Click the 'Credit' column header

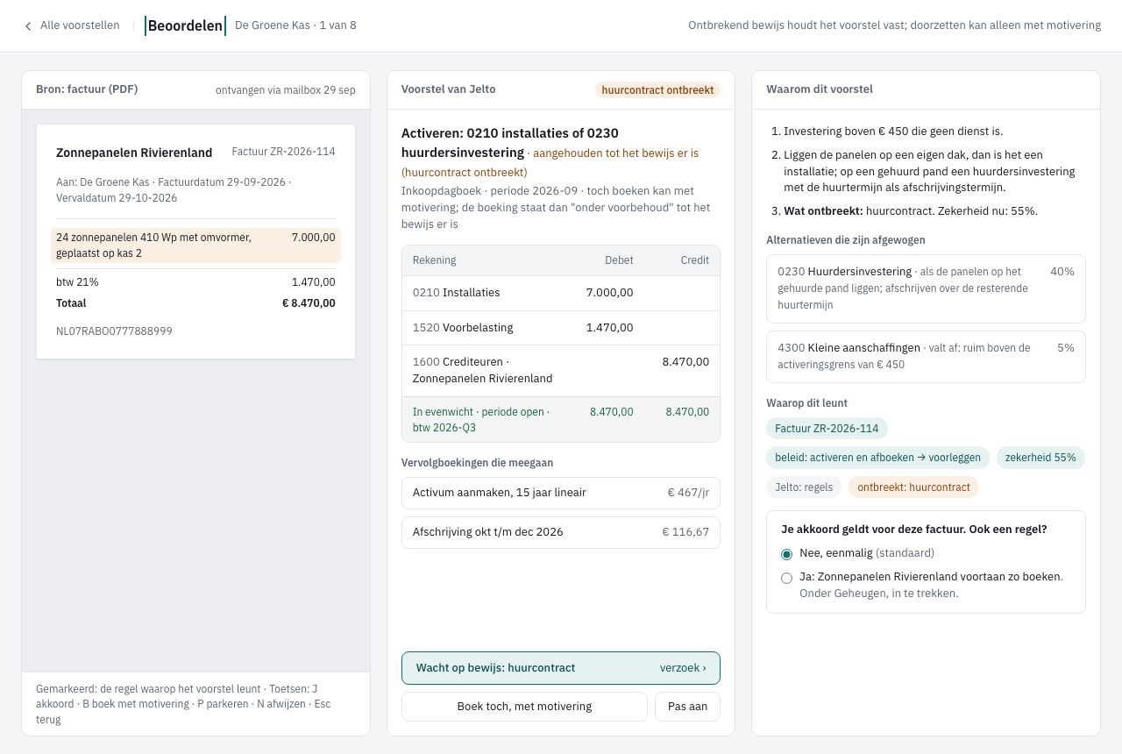click(695, 260)
